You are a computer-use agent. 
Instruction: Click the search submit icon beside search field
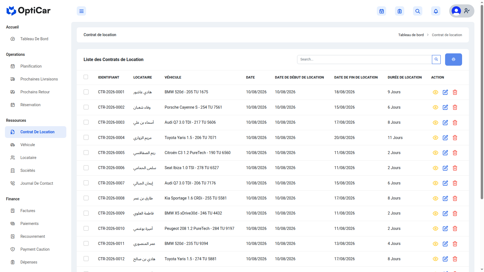(x=436, y=59)
